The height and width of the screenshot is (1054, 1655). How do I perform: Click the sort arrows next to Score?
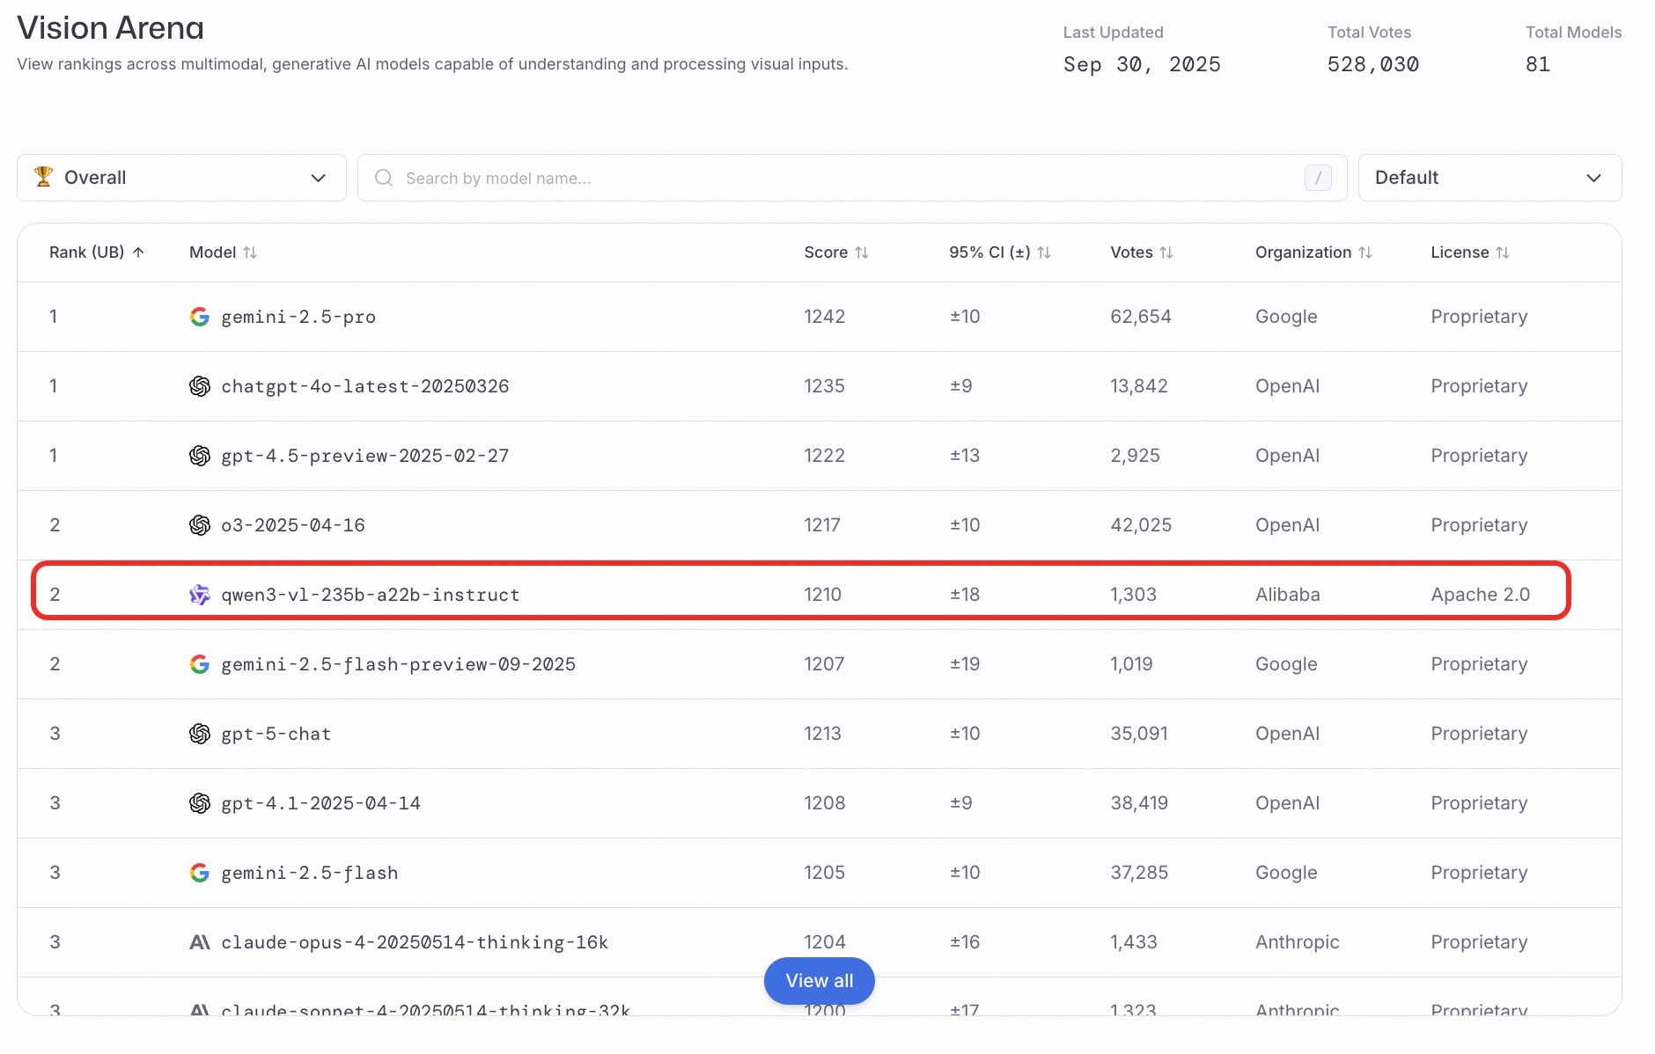pos(862,253)
